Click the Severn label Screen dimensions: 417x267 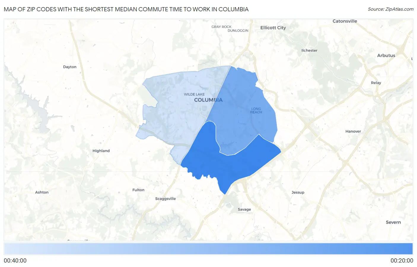(x=393, y=222)
